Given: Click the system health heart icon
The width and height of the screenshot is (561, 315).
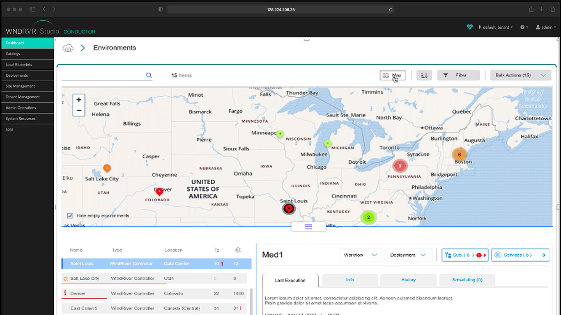Looking at the screenshot, I should (x=470, y=27).
